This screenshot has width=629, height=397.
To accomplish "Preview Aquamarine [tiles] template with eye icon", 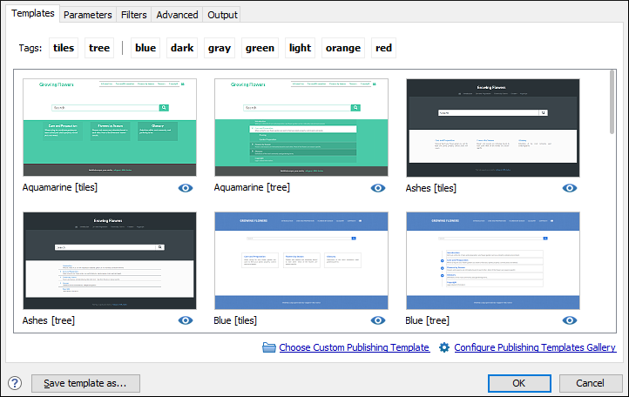I will (186, 188).
